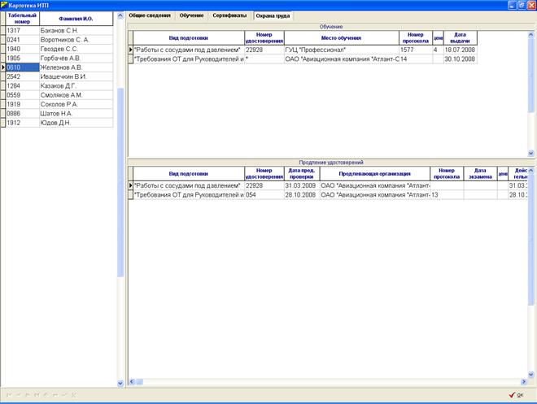Go to first record in bottom navigator
Screen dimensions: 537x404
[9, 395]
